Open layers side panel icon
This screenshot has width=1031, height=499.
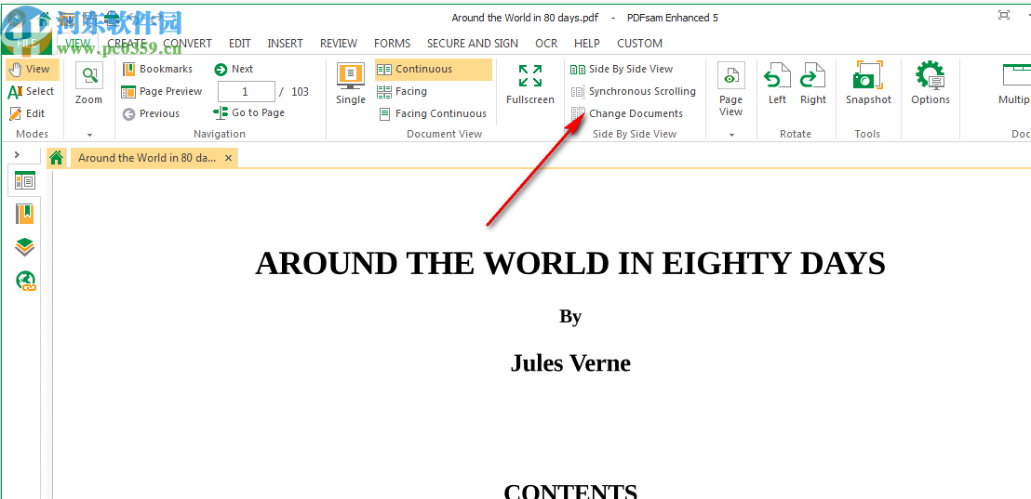25,247
